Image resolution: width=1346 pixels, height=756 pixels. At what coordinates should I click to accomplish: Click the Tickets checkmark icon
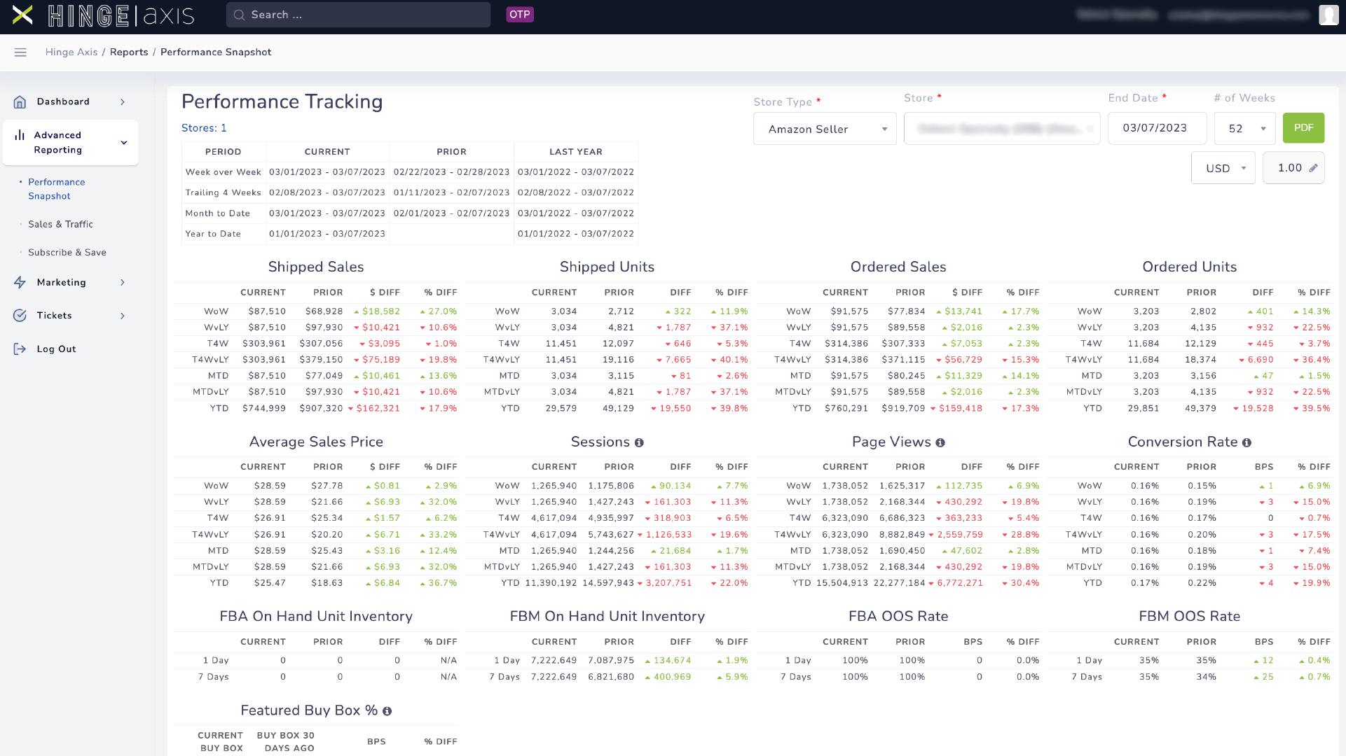coord(20,315)
